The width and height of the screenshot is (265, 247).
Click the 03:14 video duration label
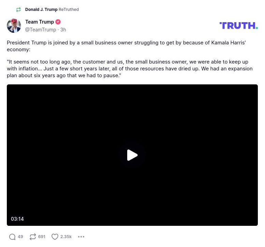[17, 219]
